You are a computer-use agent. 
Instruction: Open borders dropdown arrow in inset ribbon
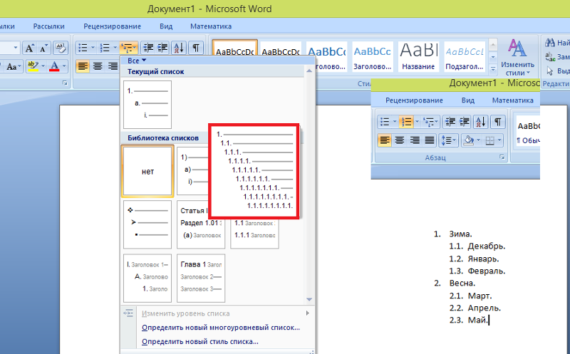click(x=499, y=140)
